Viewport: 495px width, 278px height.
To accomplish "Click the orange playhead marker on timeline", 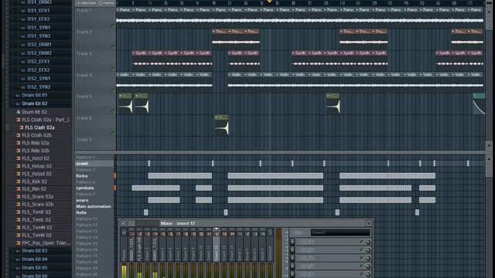I will (269, 2).
